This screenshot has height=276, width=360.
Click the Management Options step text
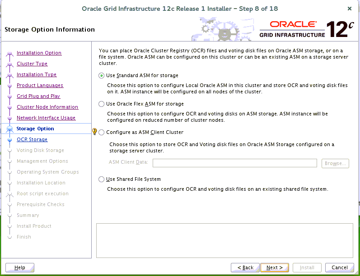click(x=42, y=161)
